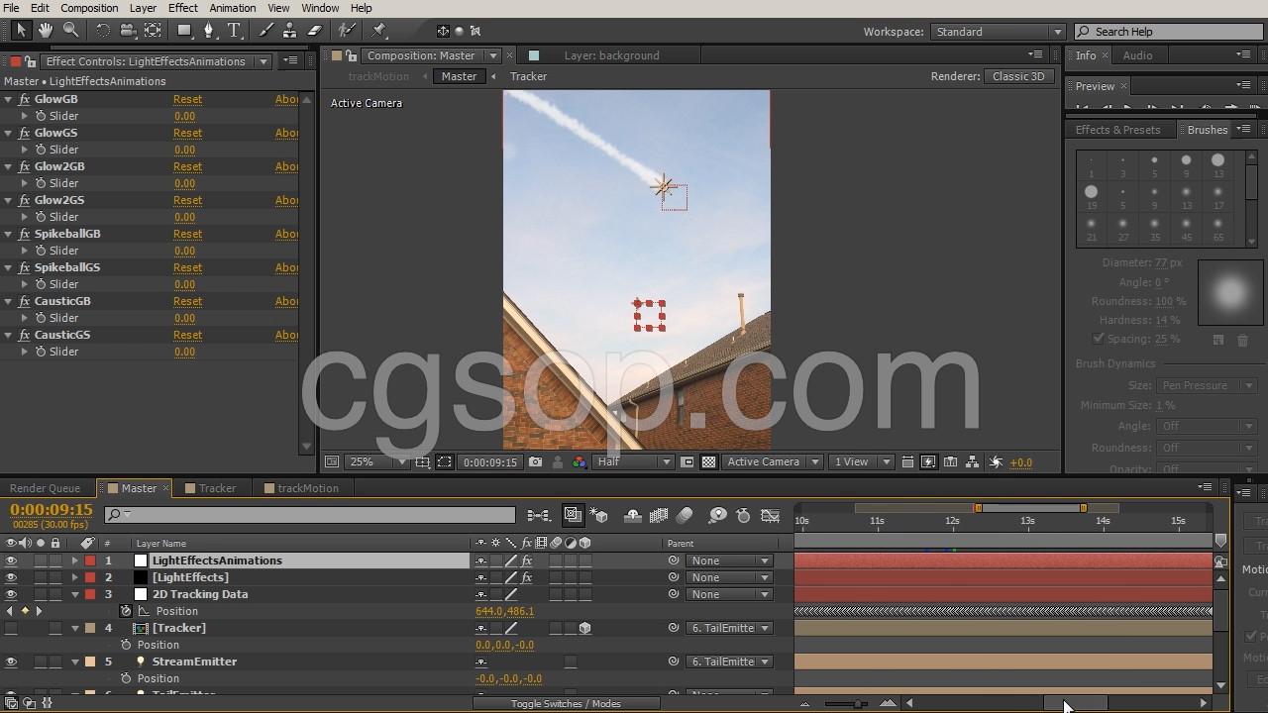Collapse the GlowGB effect group
Image resolution: width=1268 pixels, height=713 pixels.
[9, 99]
